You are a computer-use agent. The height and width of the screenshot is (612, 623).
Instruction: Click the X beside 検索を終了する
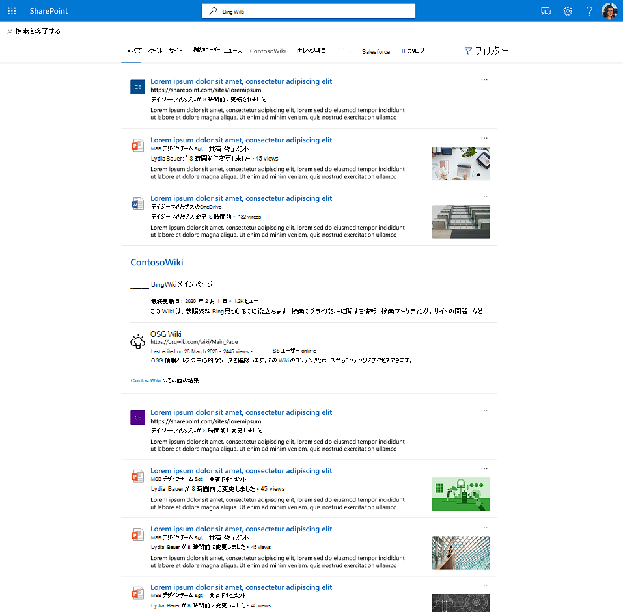9,31
